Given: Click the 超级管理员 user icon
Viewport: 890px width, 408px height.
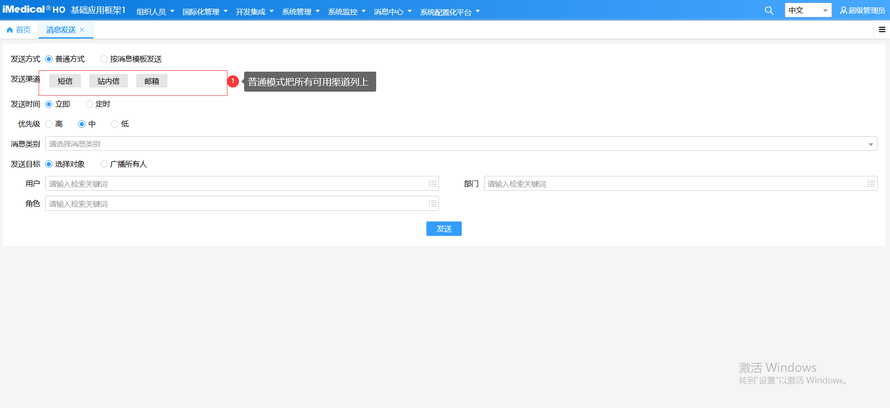Looking at the screenshot, I should click(x=843, y=11).
